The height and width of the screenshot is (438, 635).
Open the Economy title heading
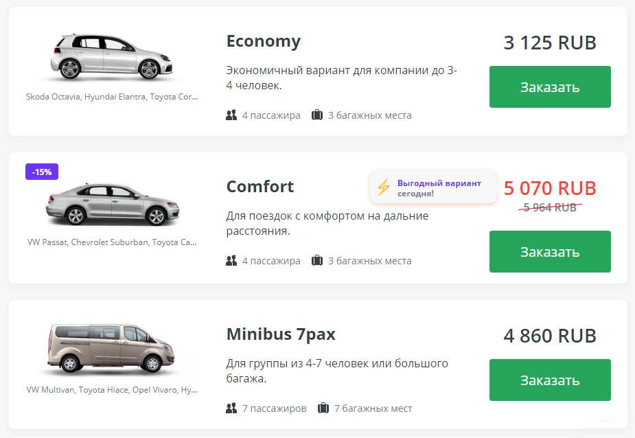[264, 41]
